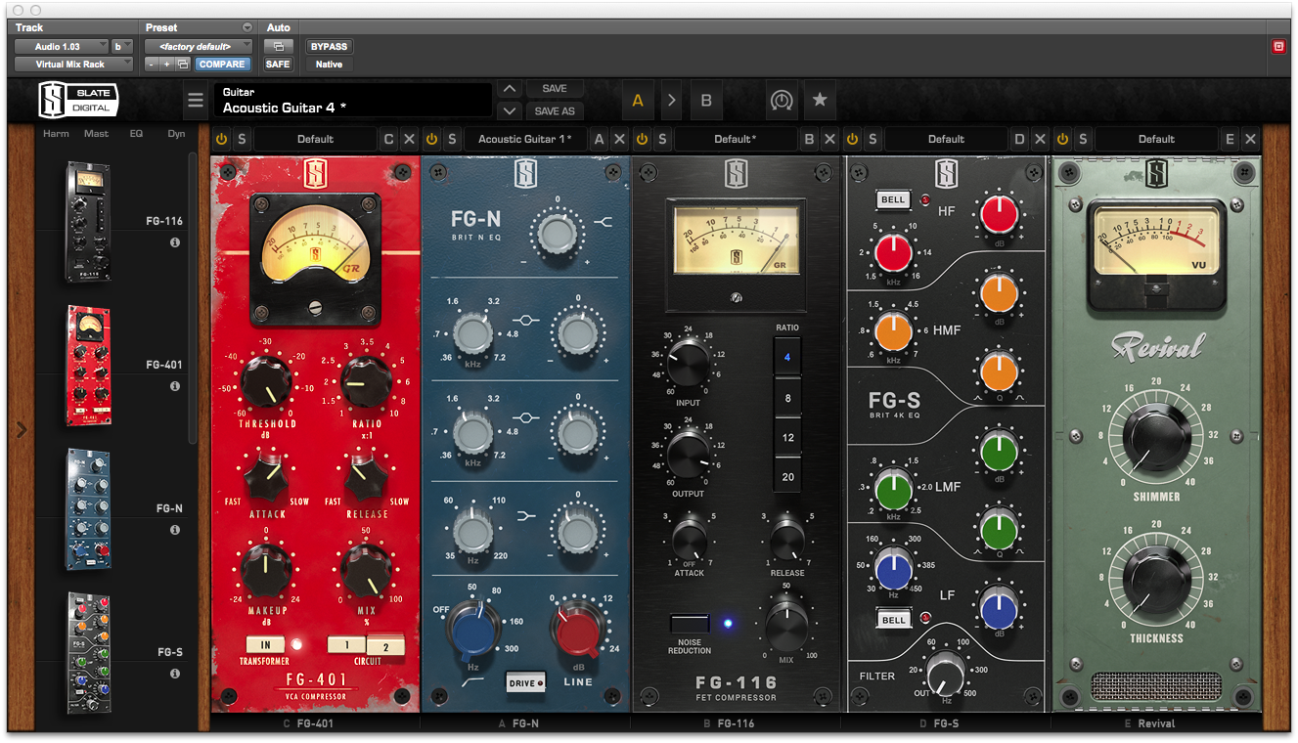Step to the previous preset with the up chevron

coord(510,89)
